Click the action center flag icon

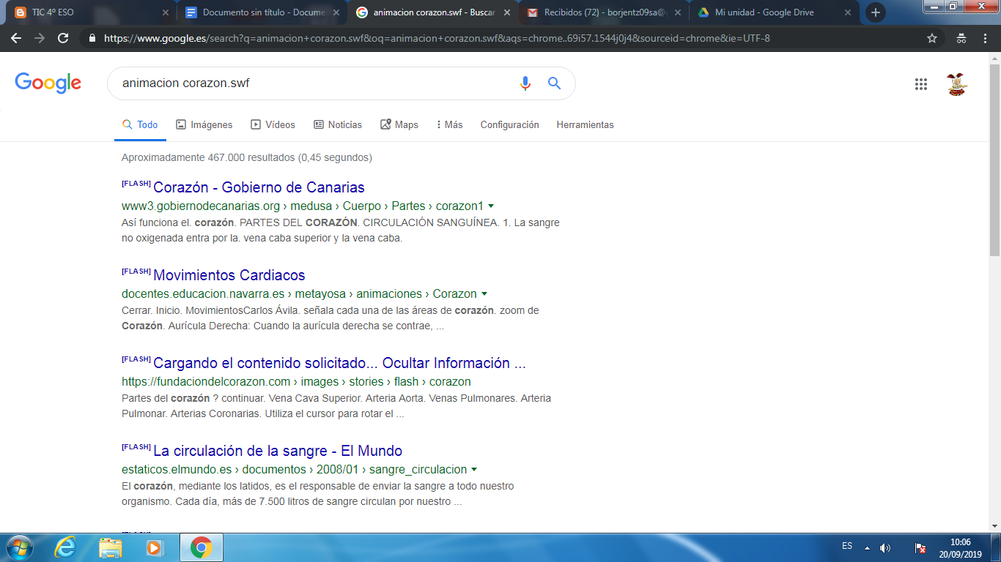click(920, 547)
